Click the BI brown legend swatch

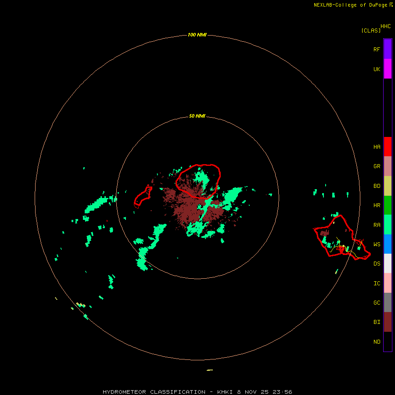388,322
